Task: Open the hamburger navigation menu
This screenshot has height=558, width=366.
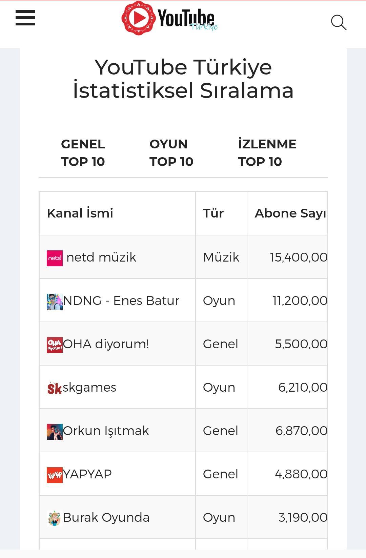Action: click(x=25, y=18)
